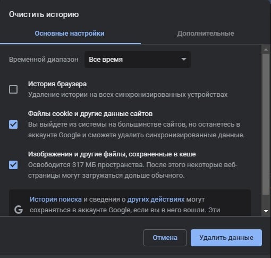Click the Google G logo icon
This screenshot has width=271, height=258.
(x=19, y=210)
